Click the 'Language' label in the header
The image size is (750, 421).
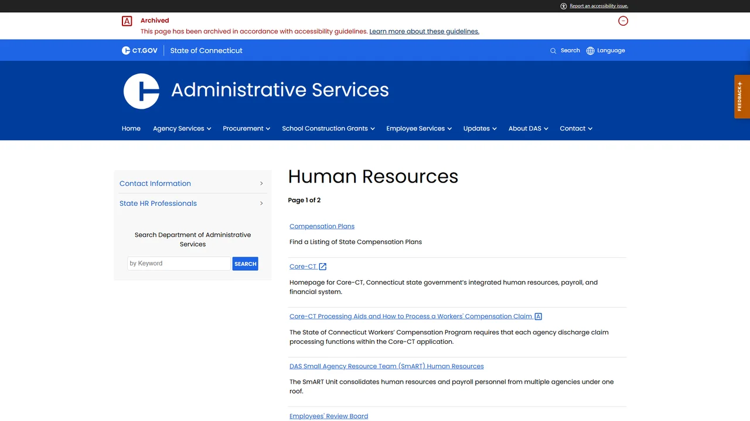(611, 51)
